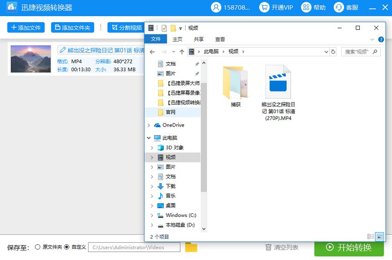Click 添加文件夹 button in converter

(x=72, y=27)
